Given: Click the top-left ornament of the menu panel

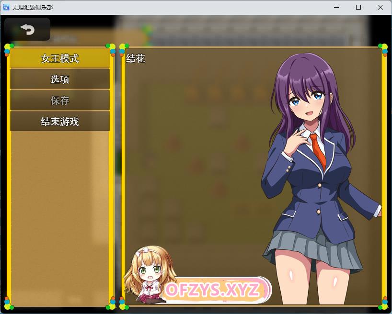Looking at the screenshot, I should (9, 49).
